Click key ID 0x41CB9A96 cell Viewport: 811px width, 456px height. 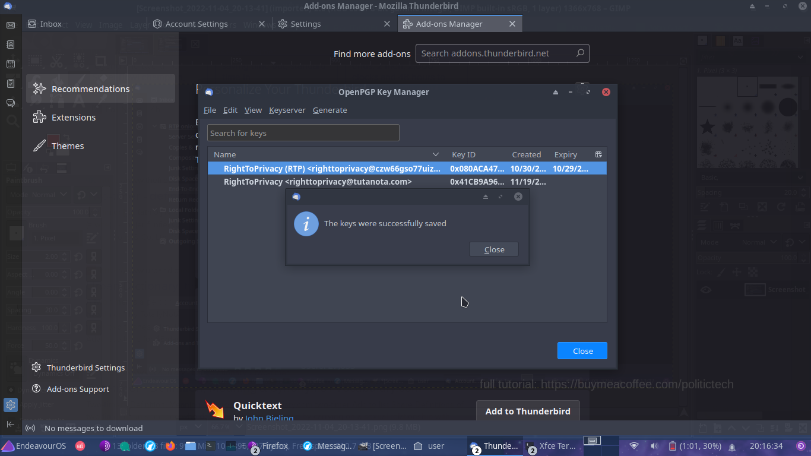click(x=477, y=182)
